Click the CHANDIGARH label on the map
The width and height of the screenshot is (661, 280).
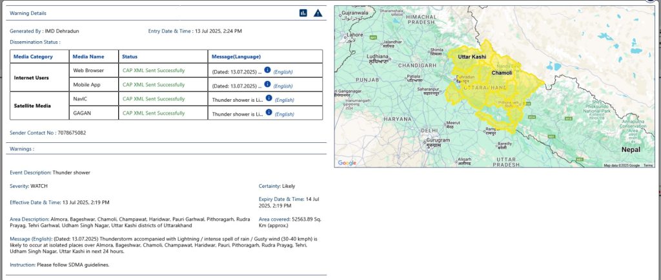pyautogui.click(x=418, y=66)
